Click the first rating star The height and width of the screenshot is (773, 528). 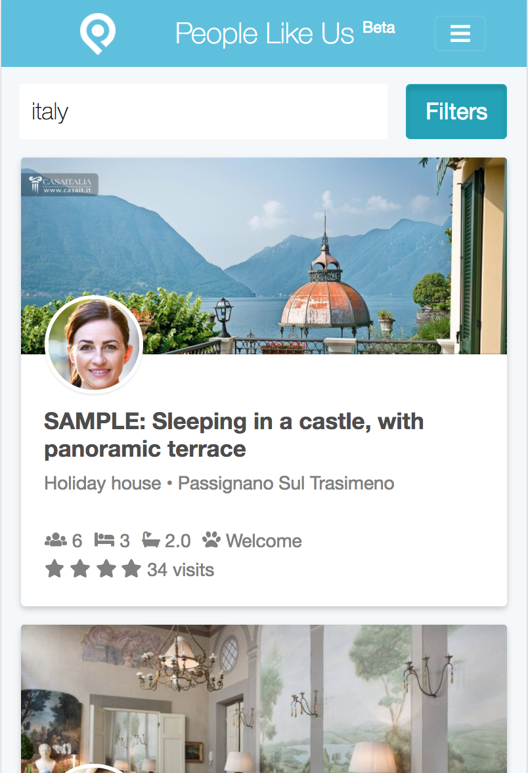tap(55, 569)
